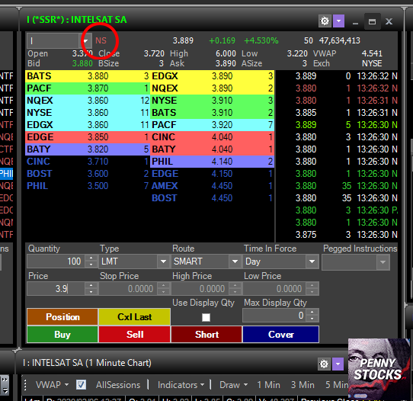Open settings gear of Intelsat Level 2 window

[325, 21]
